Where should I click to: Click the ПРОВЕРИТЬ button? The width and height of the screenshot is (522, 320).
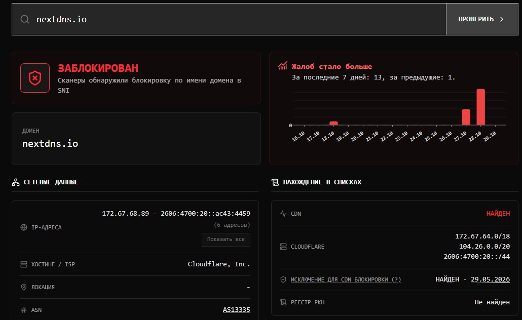click(482, 19)
